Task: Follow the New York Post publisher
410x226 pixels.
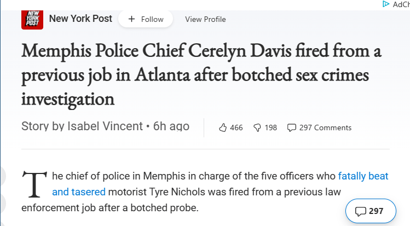Action: 146,19
